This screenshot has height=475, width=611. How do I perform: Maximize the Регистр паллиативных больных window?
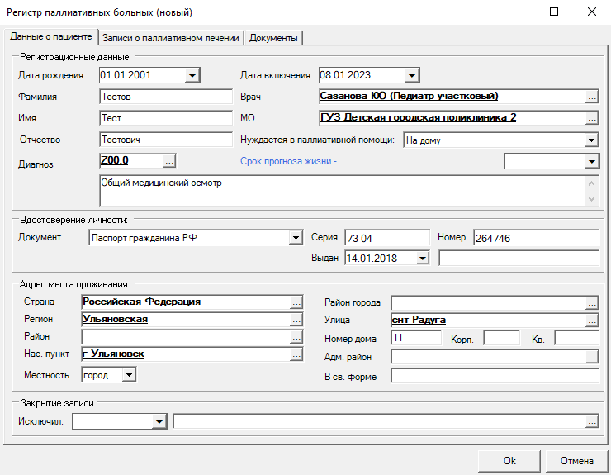pyautogui.click(x=554, y=12)
